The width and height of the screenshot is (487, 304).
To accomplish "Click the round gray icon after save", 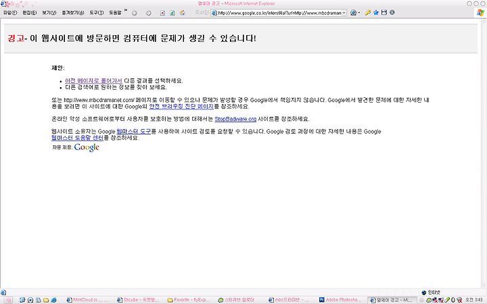I will (392, 13).
